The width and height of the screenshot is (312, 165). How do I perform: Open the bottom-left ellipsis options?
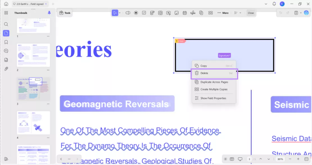click(x=69, y=159)
